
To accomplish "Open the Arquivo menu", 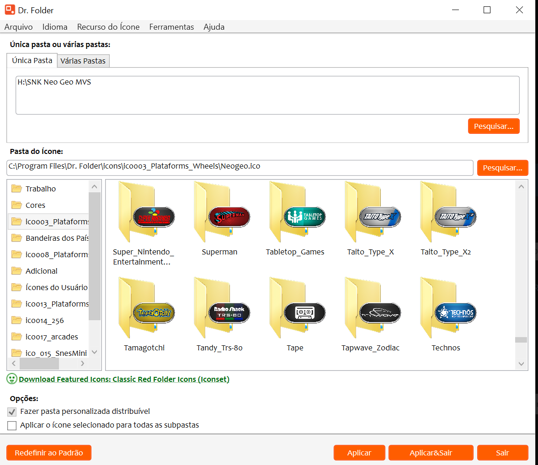I will [x=19, y=27].
